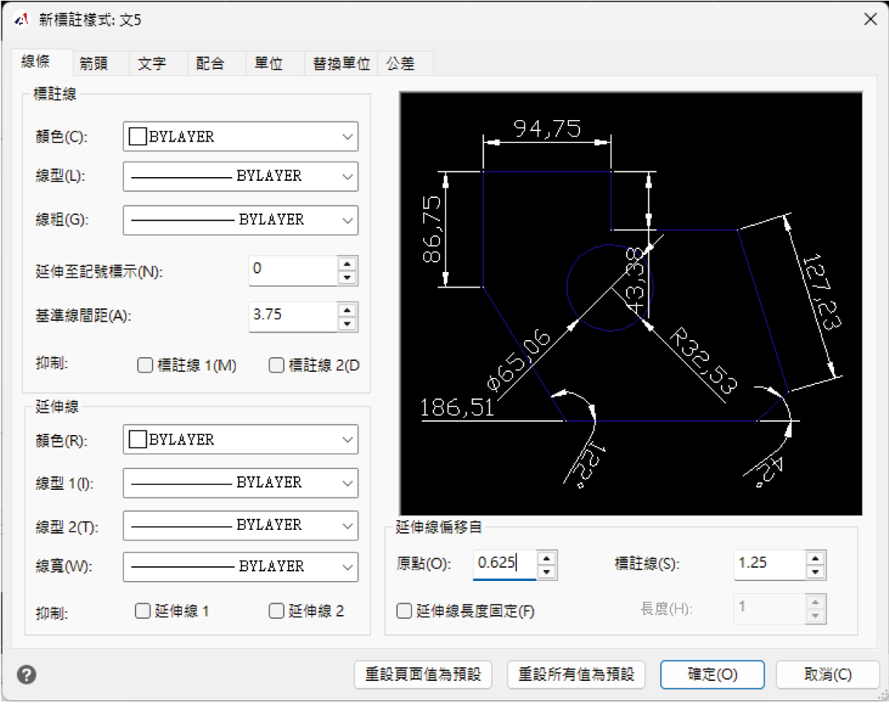Image resolution: width=889 pixels, height=704 pixels.
Task: Enable suppress 延伸線 1 checkbox
Action: [143, 611]
